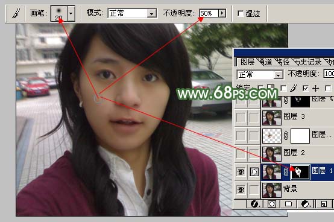This screenshot has height=222, width=334.
Task: Select 图层 1 image thumbnail
Action: tap(271, 172)
